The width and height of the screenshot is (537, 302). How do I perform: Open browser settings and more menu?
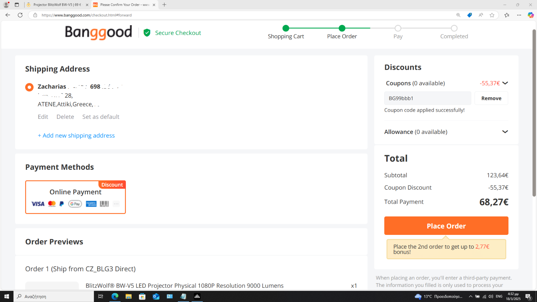tap(519, 15)
